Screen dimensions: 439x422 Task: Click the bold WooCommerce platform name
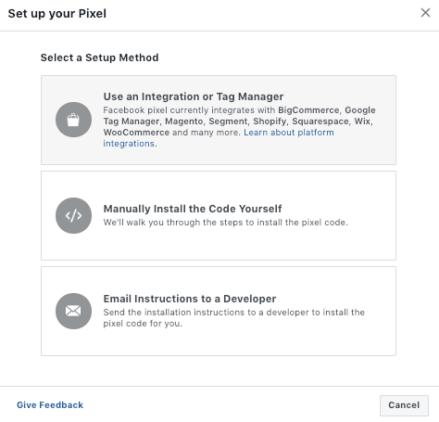click(x=136, y=133)
